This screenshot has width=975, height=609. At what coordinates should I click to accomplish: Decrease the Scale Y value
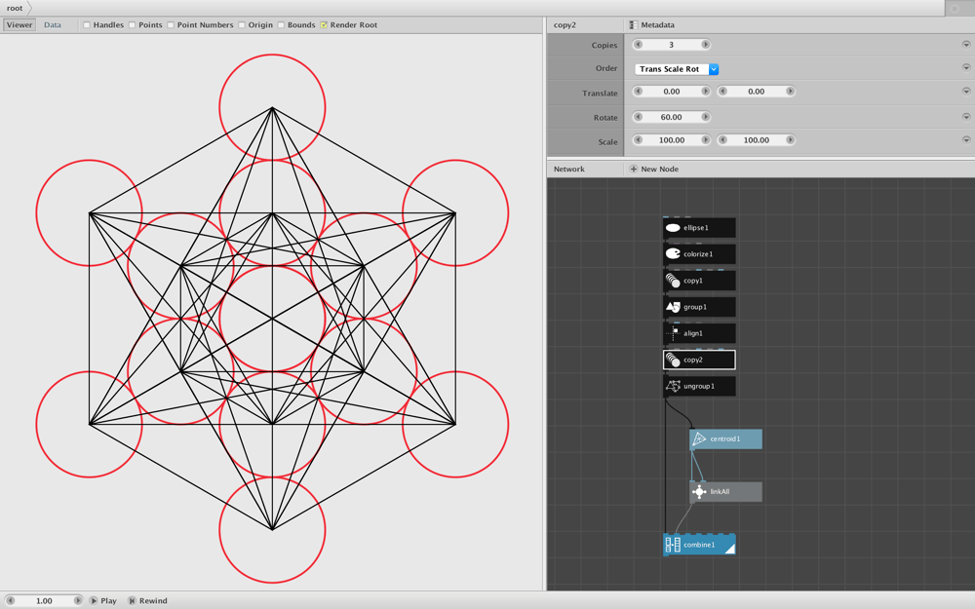(x=721, y=139)
